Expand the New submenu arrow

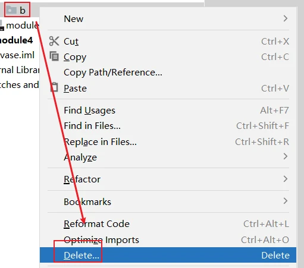click(x=286, y=18)
